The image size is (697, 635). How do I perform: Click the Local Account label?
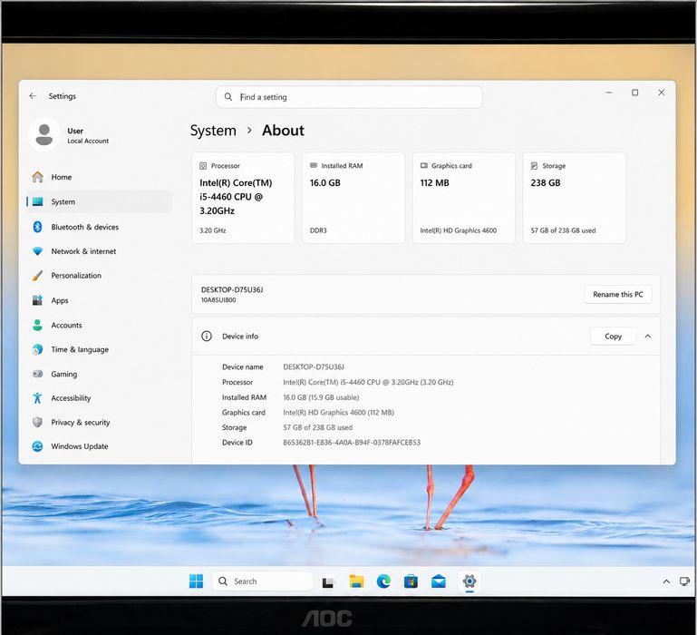coord(88,141)
